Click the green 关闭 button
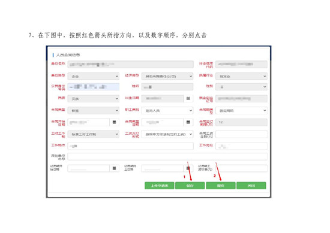 (x=251, y=186)
